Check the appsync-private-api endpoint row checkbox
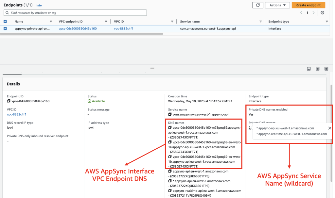Image resolution: width=335 pixels, height=198 pixels. click(x=5, y=28)
